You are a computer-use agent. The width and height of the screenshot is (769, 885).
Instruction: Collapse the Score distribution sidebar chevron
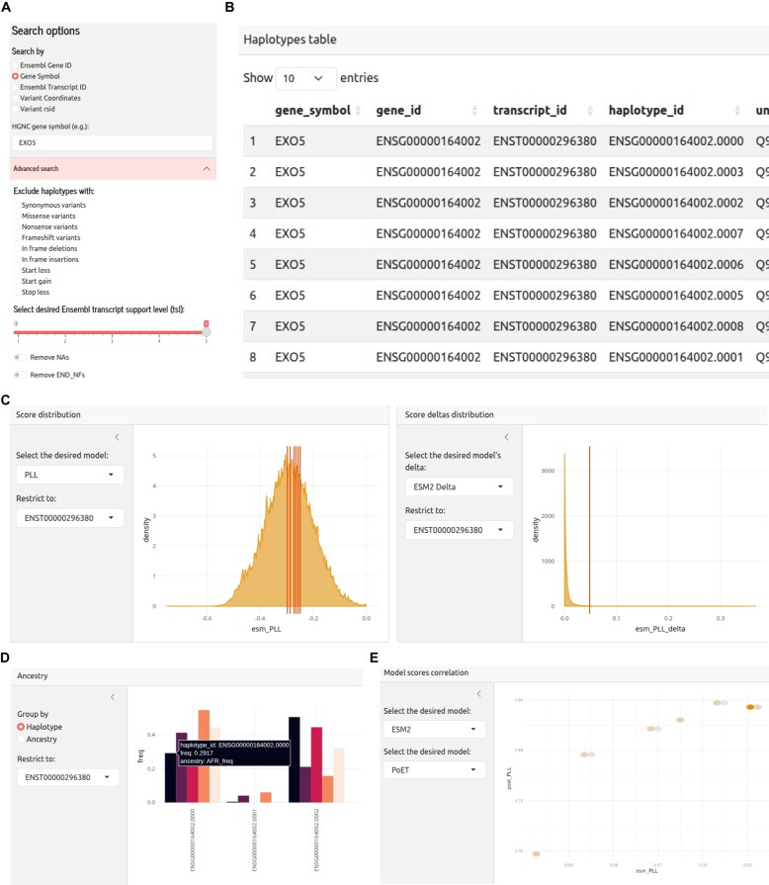point(118,437)
